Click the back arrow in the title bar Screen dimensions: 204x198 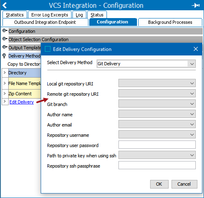5,5
